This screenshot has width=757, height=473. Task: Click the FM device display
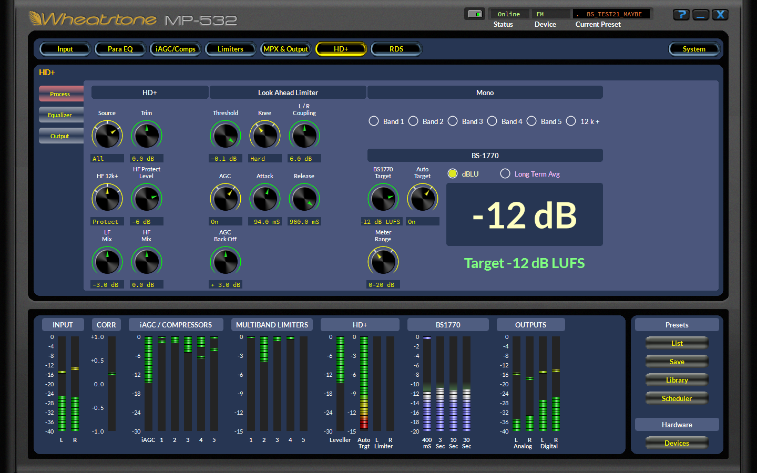[551, 14]
